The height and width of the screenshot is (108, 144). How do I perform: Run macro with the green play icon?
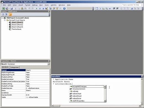click(x=36, y=9)
